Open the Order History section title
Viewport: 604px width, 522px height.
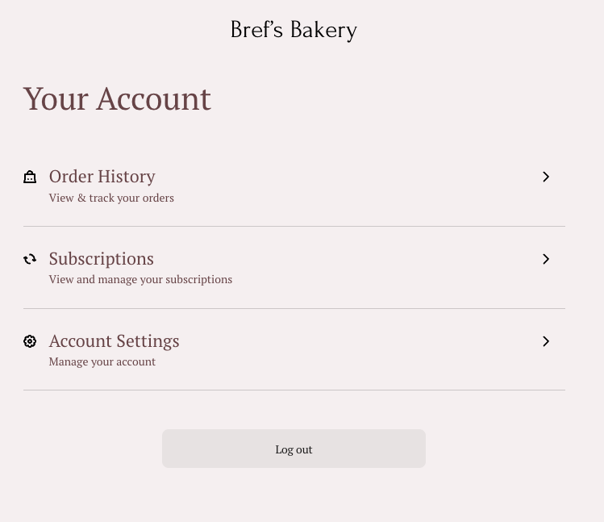point(102,177)
